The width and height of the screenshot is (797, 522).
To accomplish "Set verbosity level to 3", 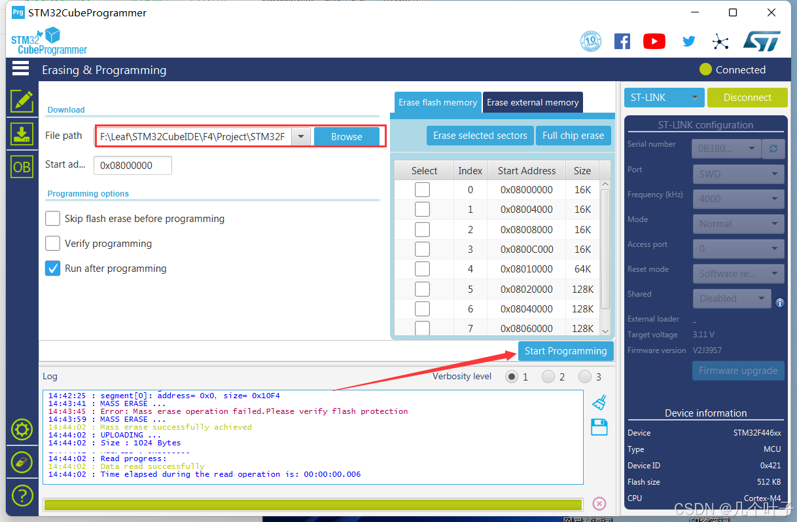I will pyautogui.click(x=585, y=377).
